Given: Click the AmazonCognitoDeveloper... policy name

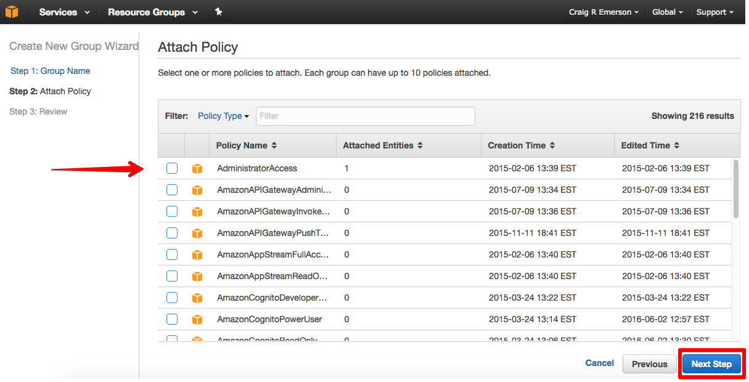Looking at the screenshot, I should (x=272, y=298).
